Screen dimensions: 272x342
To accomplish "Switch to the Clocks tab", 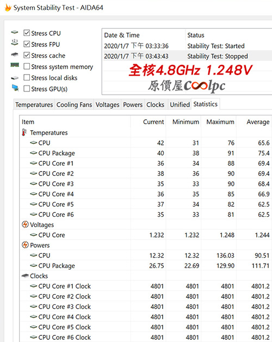I will (155, 105).
